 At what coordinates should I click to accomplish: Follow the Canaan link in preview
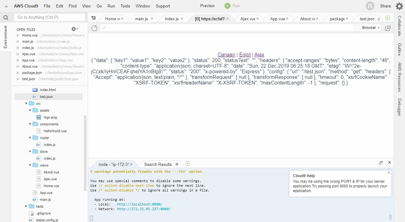(226, 55)
